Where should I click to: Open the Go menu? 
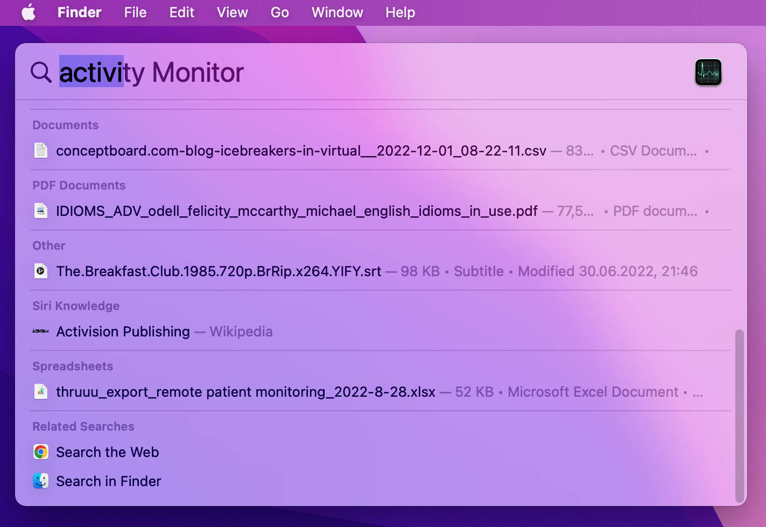(x=279, y=12)
